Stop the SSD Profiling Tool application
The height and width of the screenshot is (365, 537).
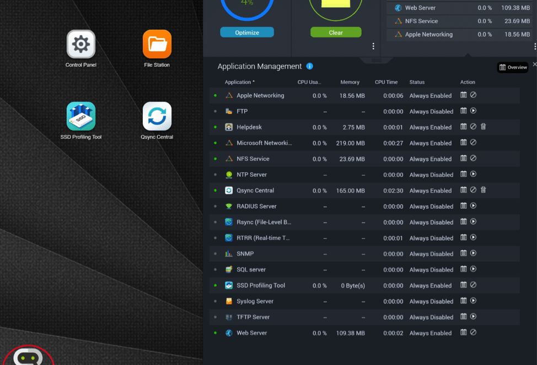tap(473, 285)
